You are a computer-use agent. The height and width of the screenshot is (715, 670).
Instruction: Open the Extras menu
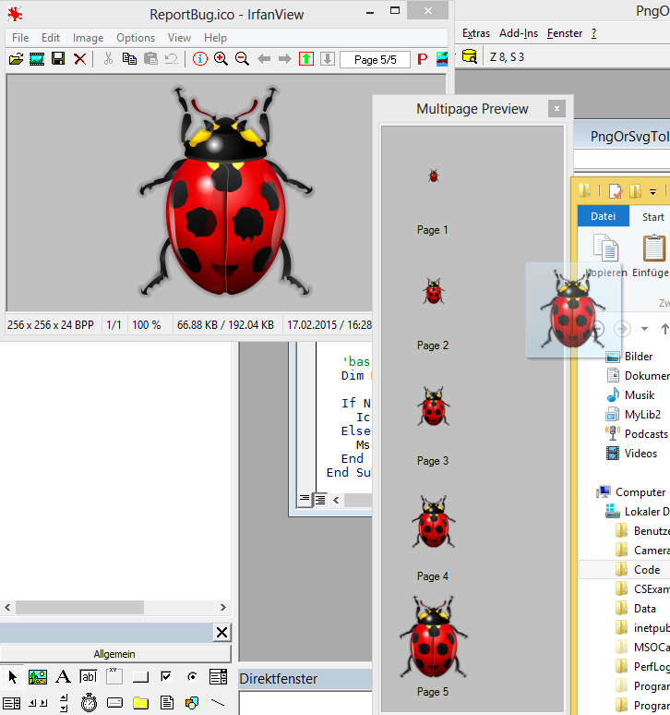click(x=476, y=33)
